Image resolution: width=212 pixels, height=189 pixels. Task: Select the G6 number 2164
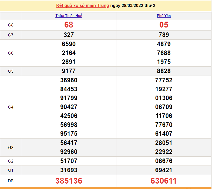click(69, 53)
